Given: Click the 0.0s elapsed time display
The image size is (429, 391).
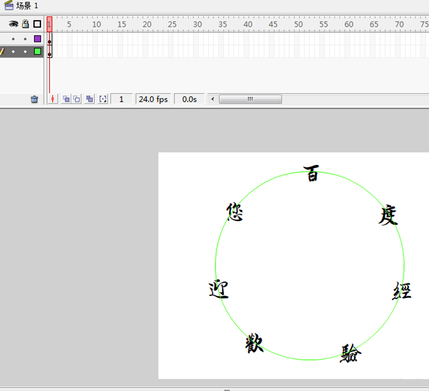Looking at the screenshot, I should (189, 99).
